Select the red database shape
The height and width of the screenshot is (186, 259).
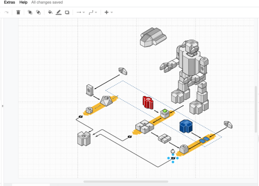coord(148,102)
